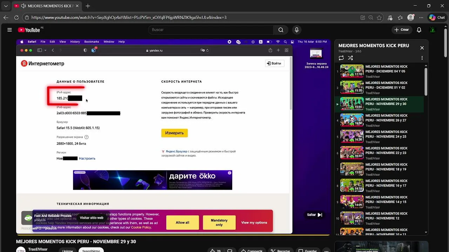
Task: Click the playlist panel scrollbar
Action: tap(426, 82)
